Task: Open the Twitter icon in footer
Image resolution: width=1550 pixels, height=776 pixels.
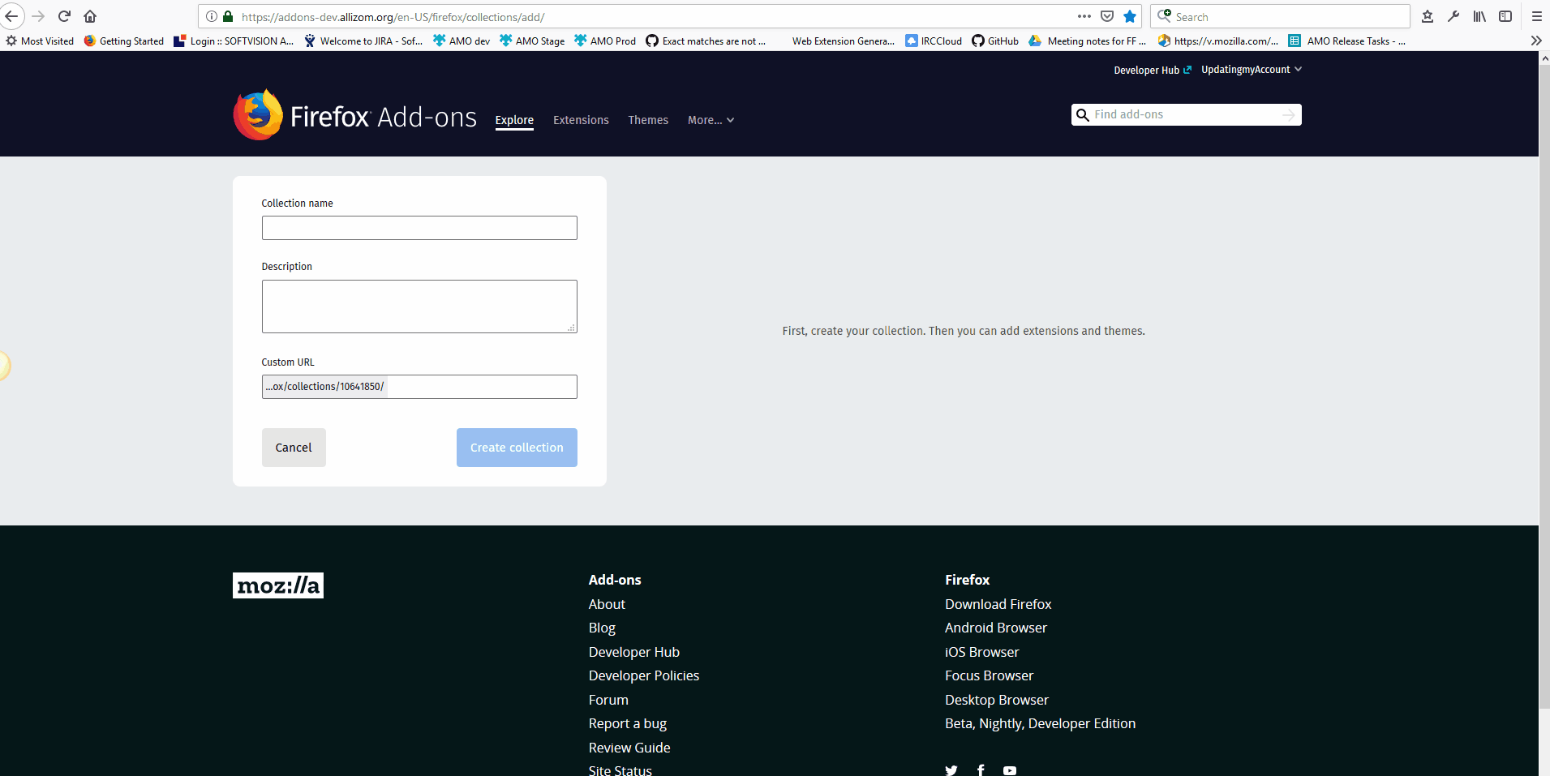Action: 951,770
